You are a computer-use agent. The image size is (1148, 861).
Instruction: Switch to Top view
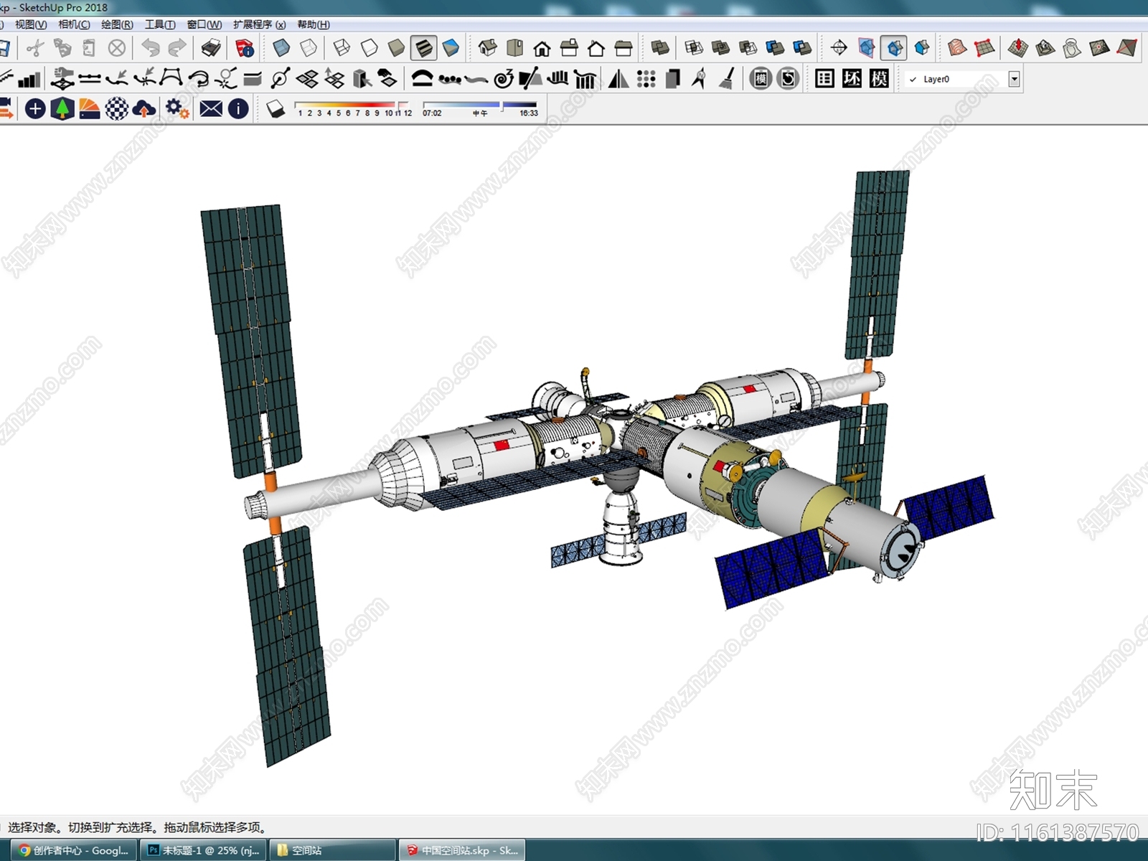point(515,49)
